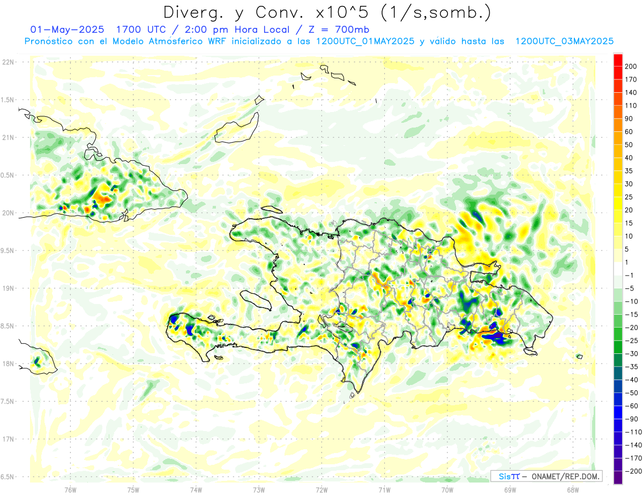Click the '74W' longitude label
The image size is (643, 497).
point(196,490)
